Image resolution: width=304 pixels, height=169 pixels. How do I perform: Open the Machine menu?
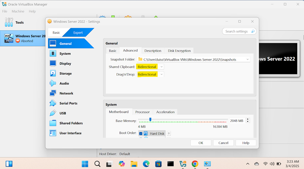coord(18,11)
